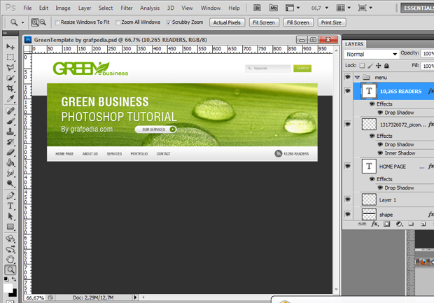Select the Brush tool
This screenshot has height=303, width=434.
[x=10, y=121]
